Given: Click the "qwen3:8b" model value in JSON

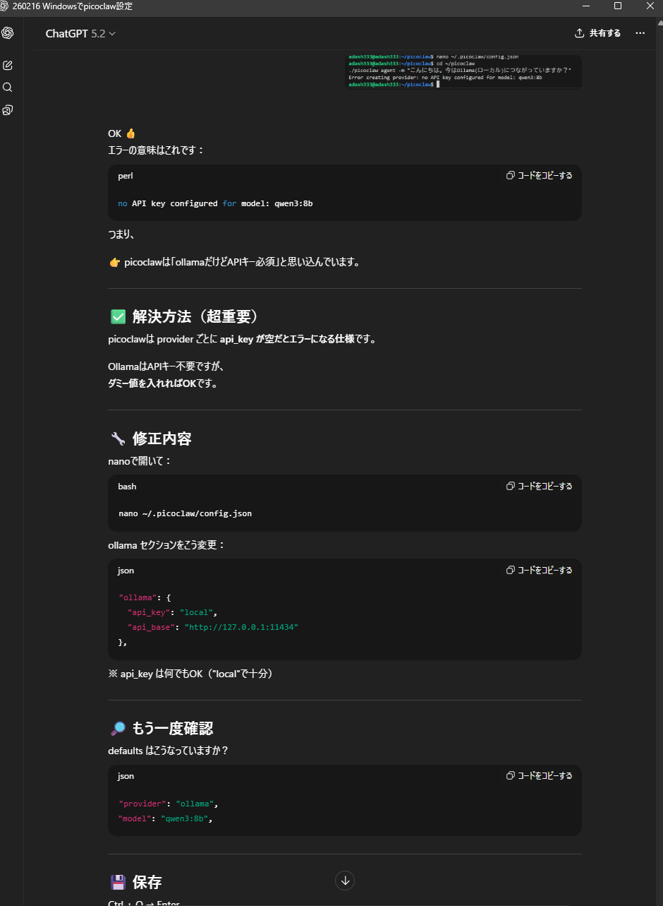Looking at the screenshot, I should pos(186,819).
